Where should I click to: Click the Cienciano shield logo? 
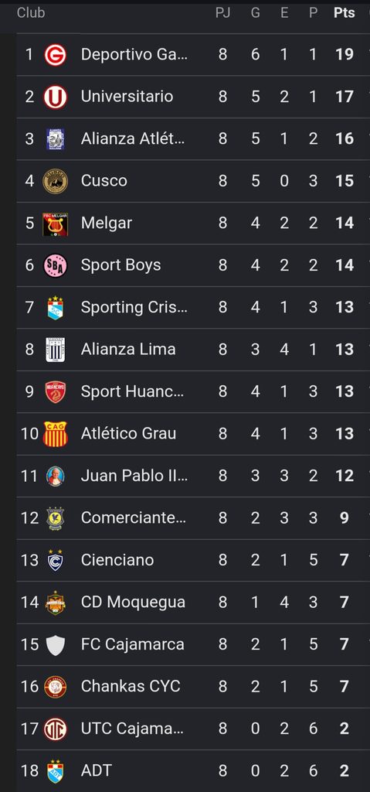[x=55, y=560]
